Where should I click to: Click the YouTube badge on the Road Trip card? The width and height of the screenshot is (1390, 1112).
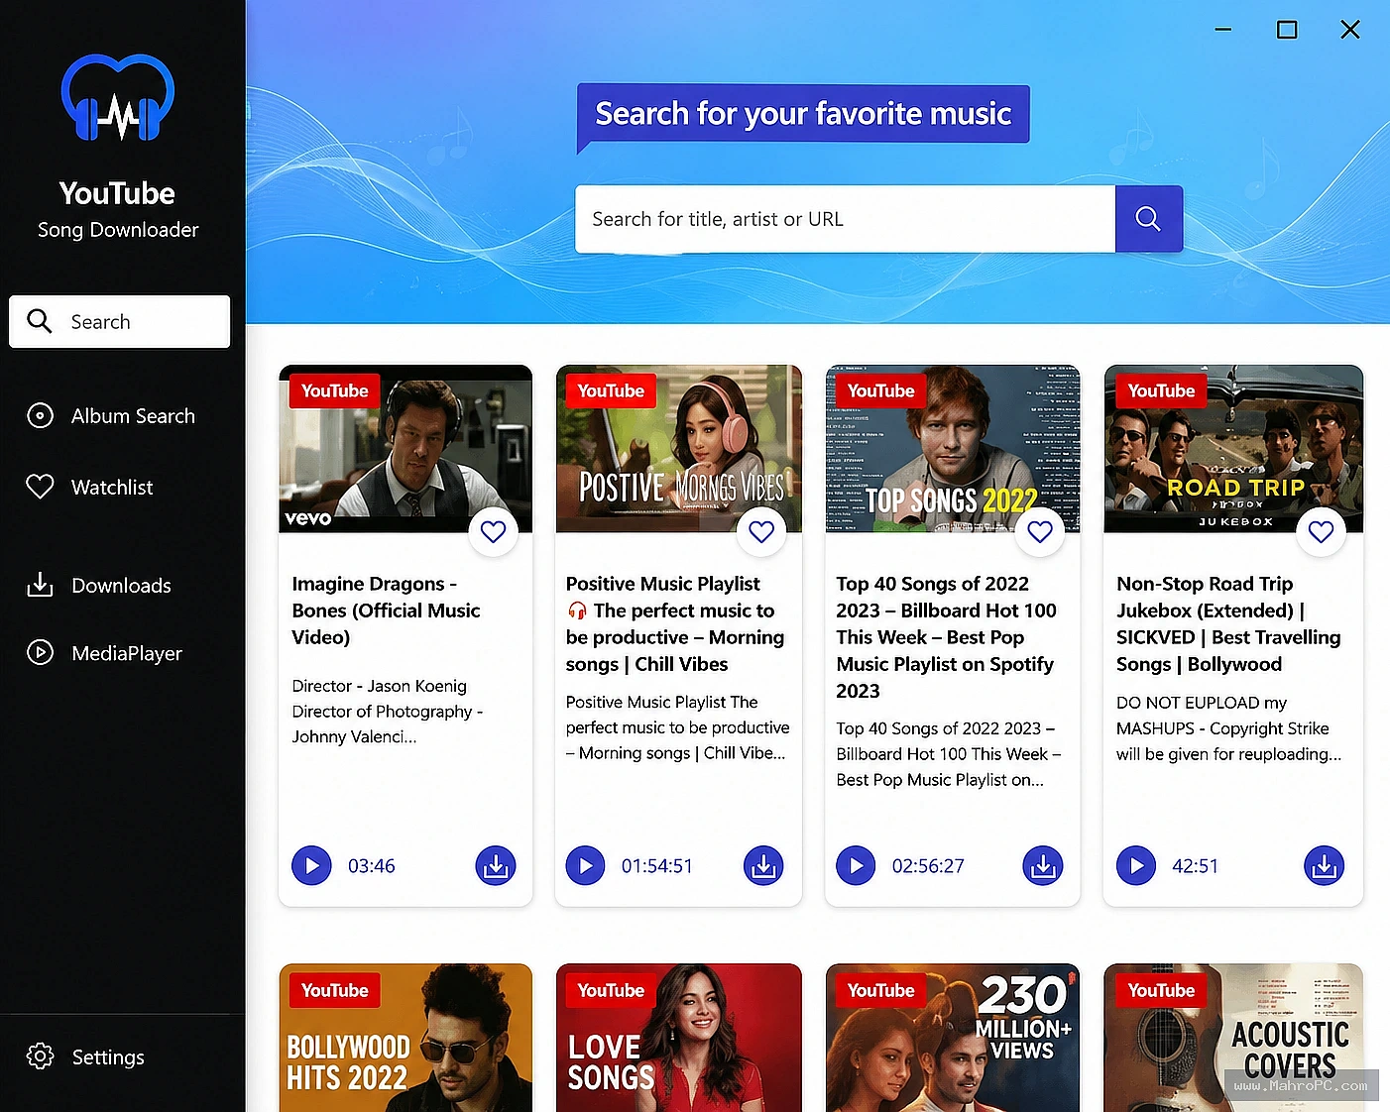(x=1161, y=390)
